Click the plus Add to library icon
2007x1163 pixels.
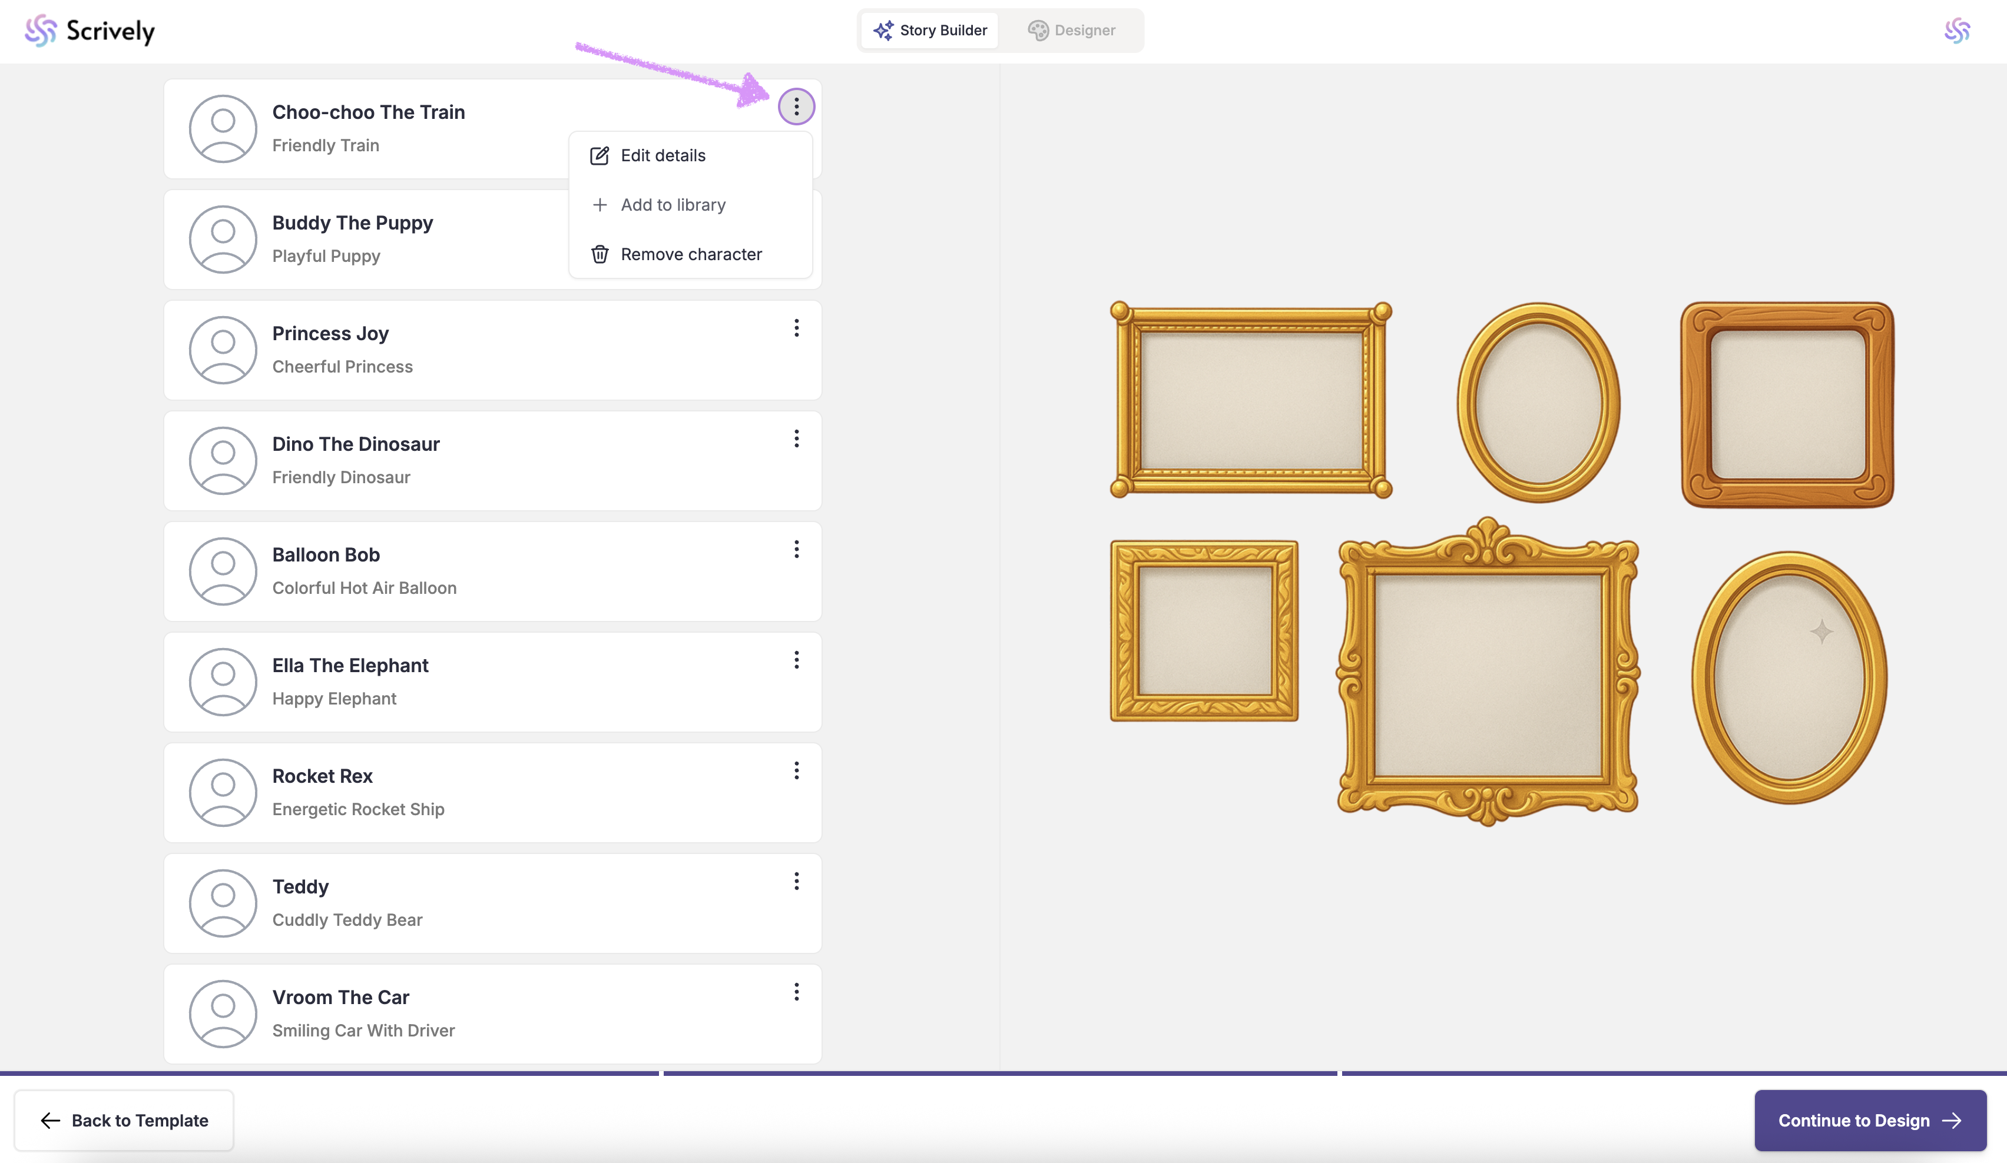tap(600, 205)
